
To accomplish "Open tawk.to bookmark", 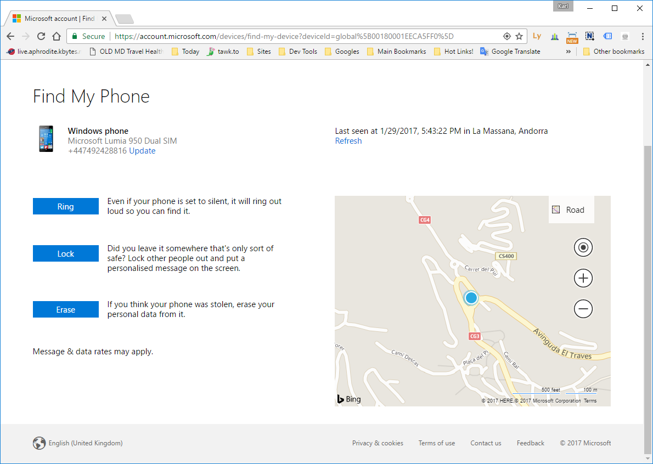I will tap(223, 52).
